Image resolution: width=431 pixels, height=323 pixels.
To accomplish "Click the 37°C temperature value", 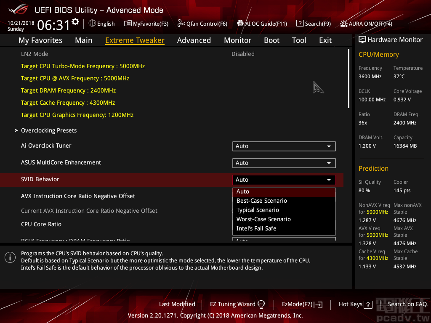I will tap(399, 77).
